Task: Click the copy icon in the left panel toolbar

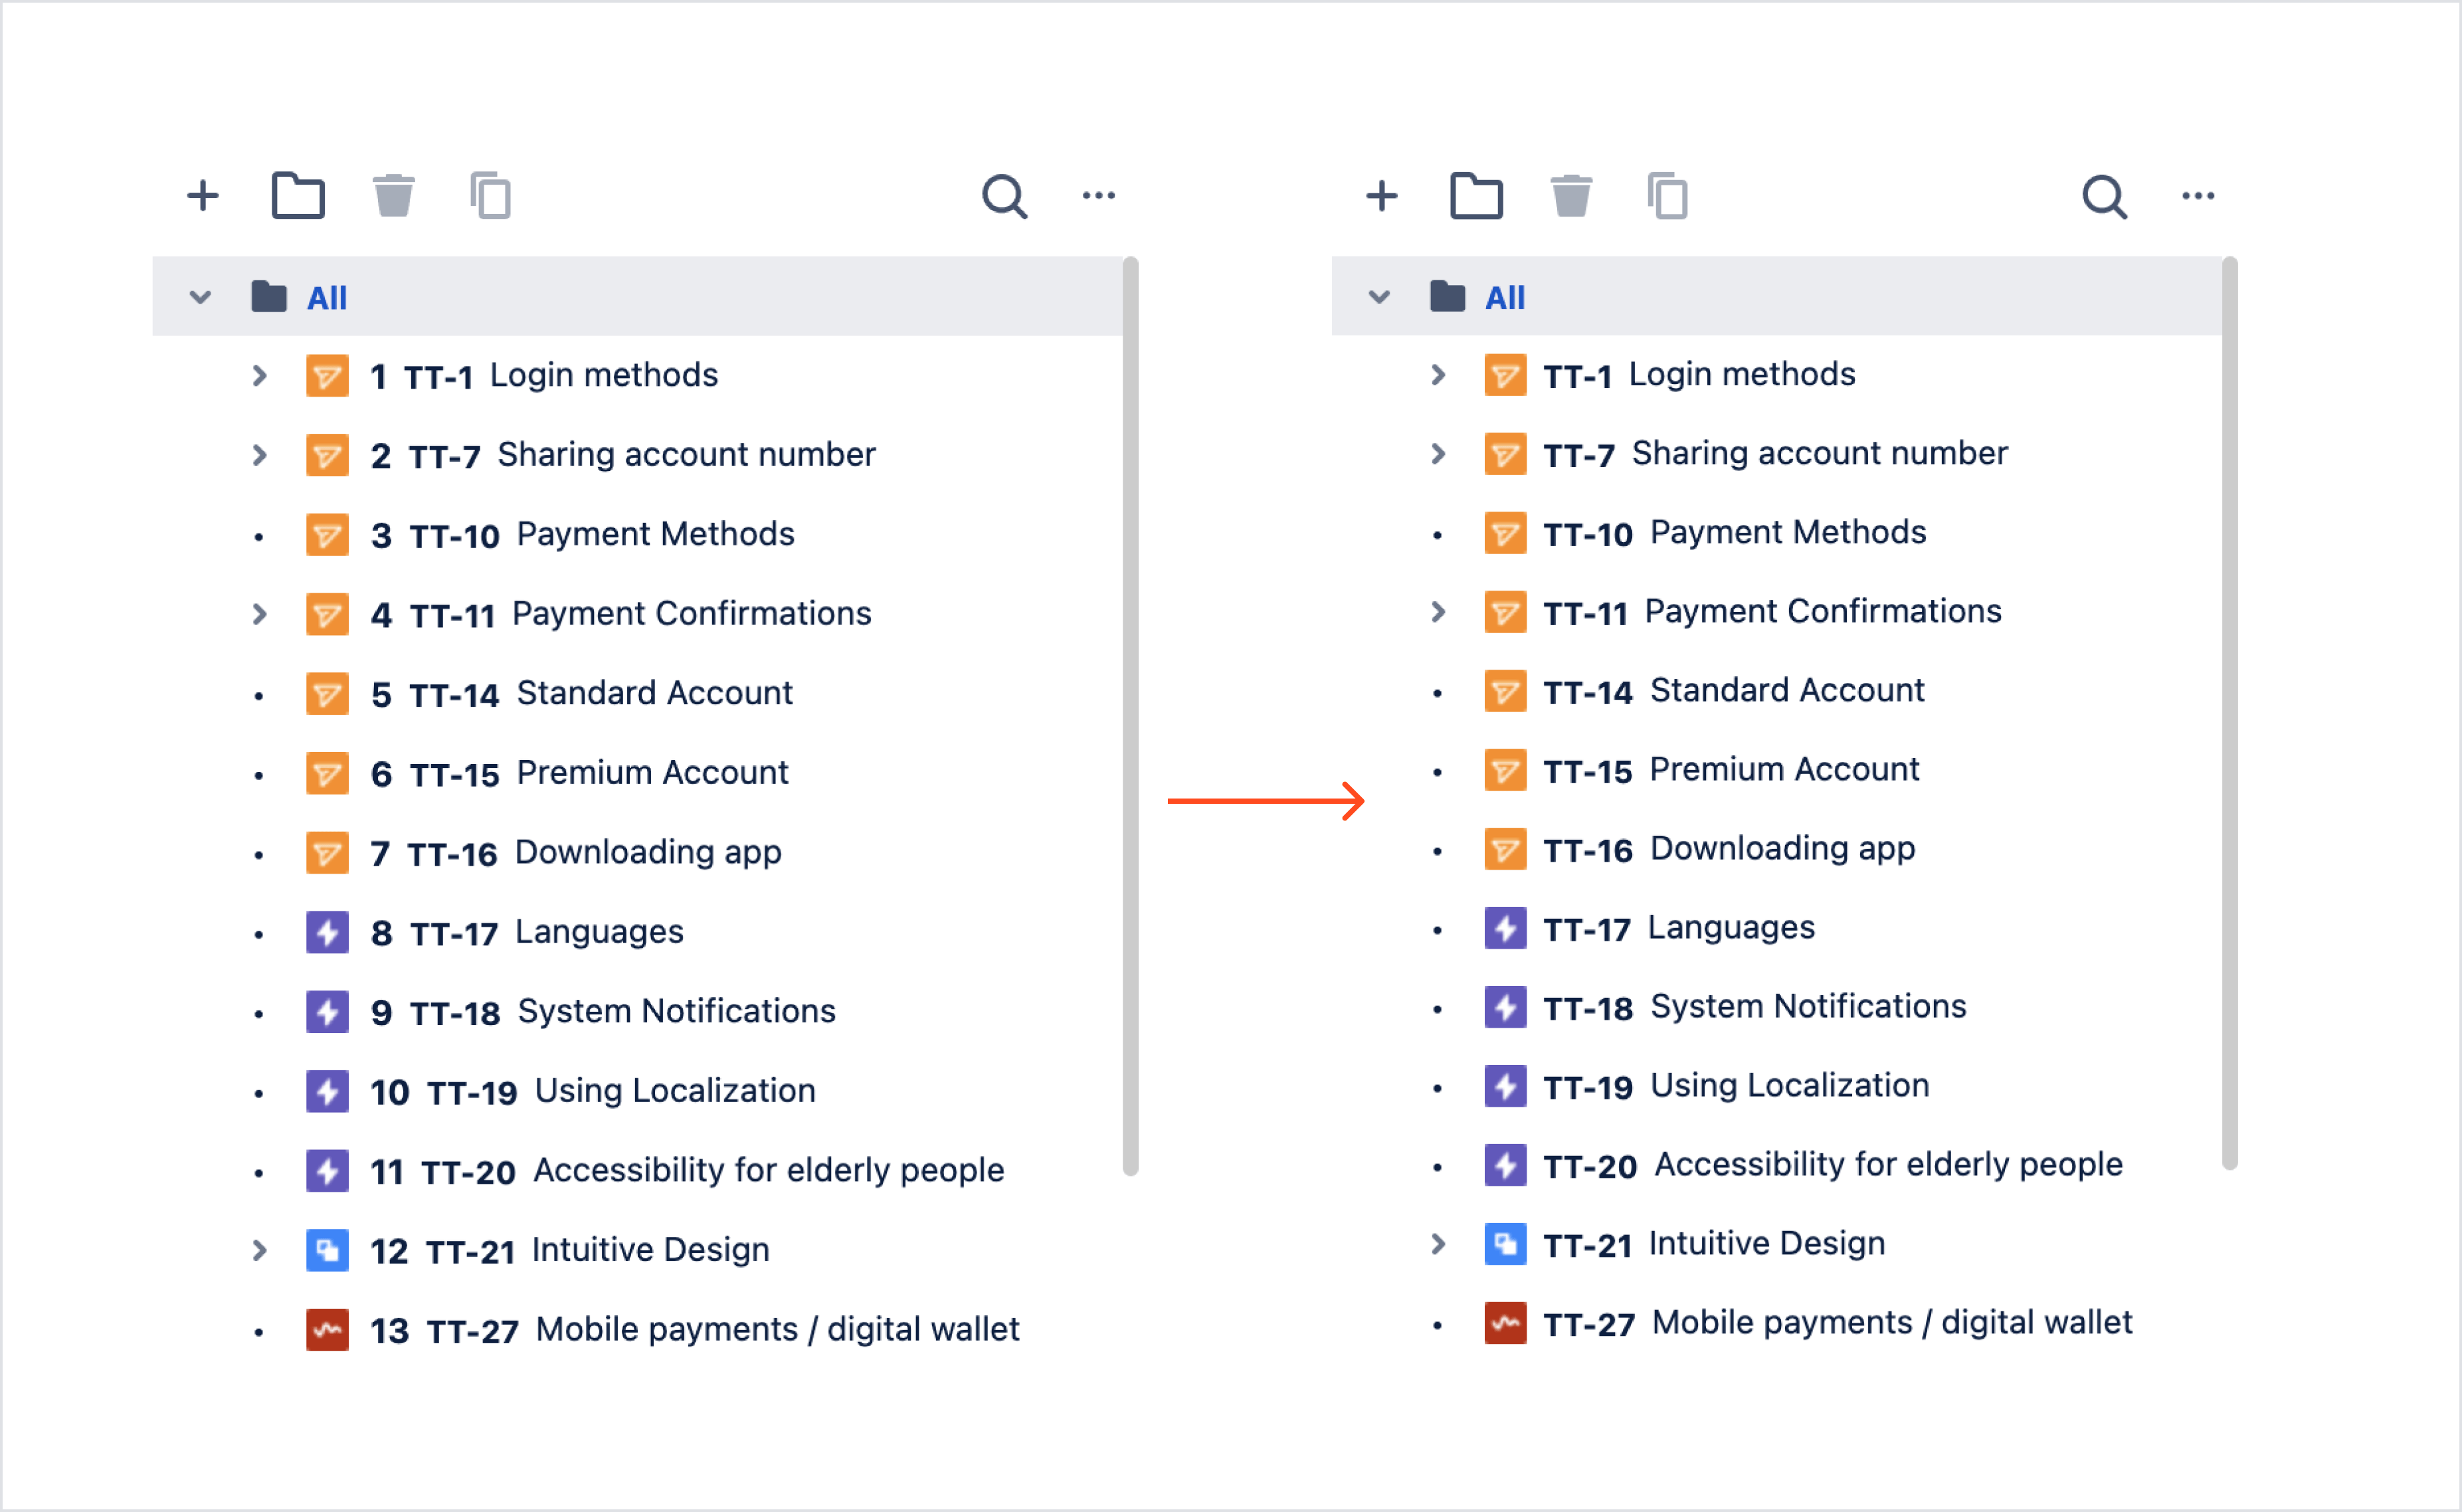Action: click(x=491, y=196)
